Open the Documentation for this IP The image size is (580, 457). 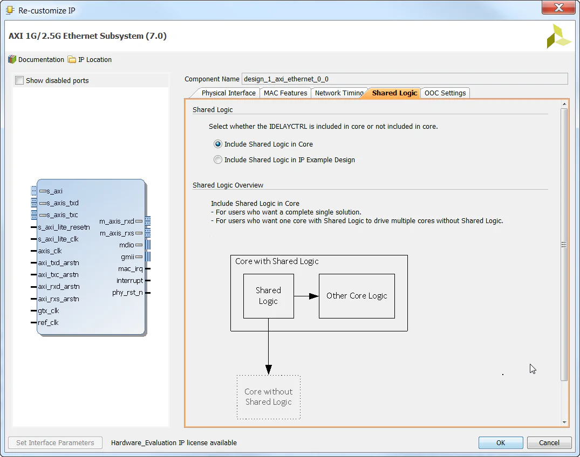37,59
